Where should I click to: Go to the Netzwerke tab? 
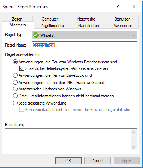86,19
